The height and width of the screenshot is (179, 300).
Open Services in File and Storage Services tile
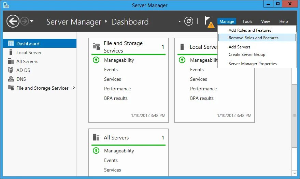pyautogui.click(x=113, y=79)
